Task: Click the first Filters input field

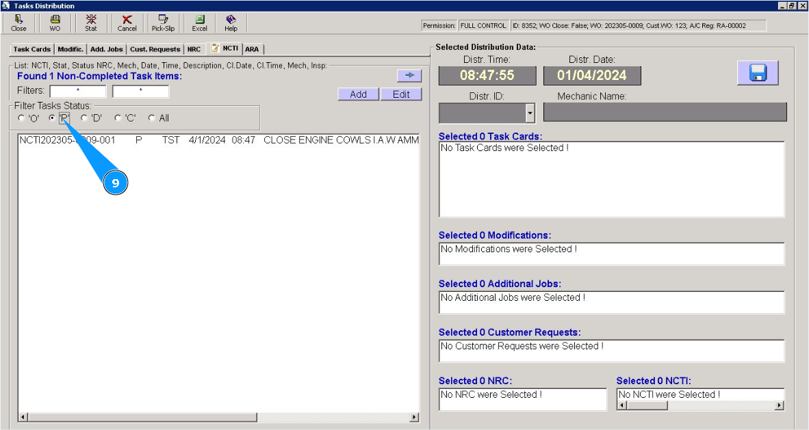Action: [78, 91]
